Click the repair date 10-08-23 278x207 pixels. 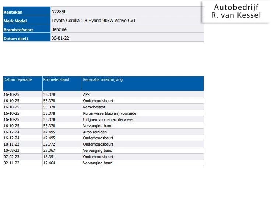11,151
